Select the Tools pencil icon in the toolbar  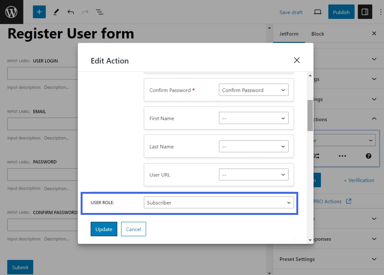point(56,12)
